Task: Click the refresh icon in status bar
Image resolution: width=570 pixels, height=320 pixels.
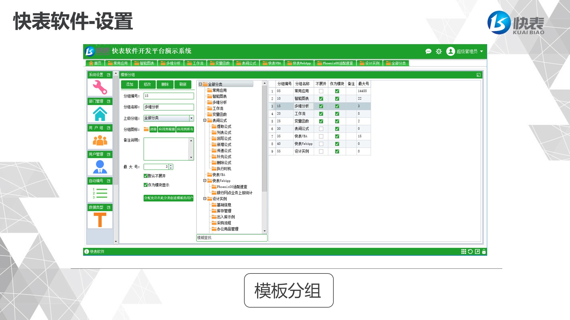Action: click(470, 252)
